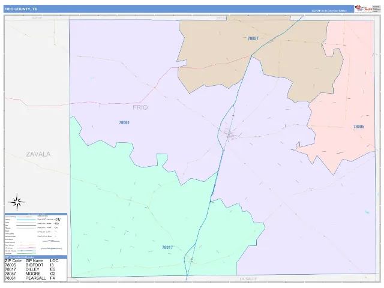Click the compass rose north indicator
The height and width of the screenshot is (288, 384).
[17, 202]
